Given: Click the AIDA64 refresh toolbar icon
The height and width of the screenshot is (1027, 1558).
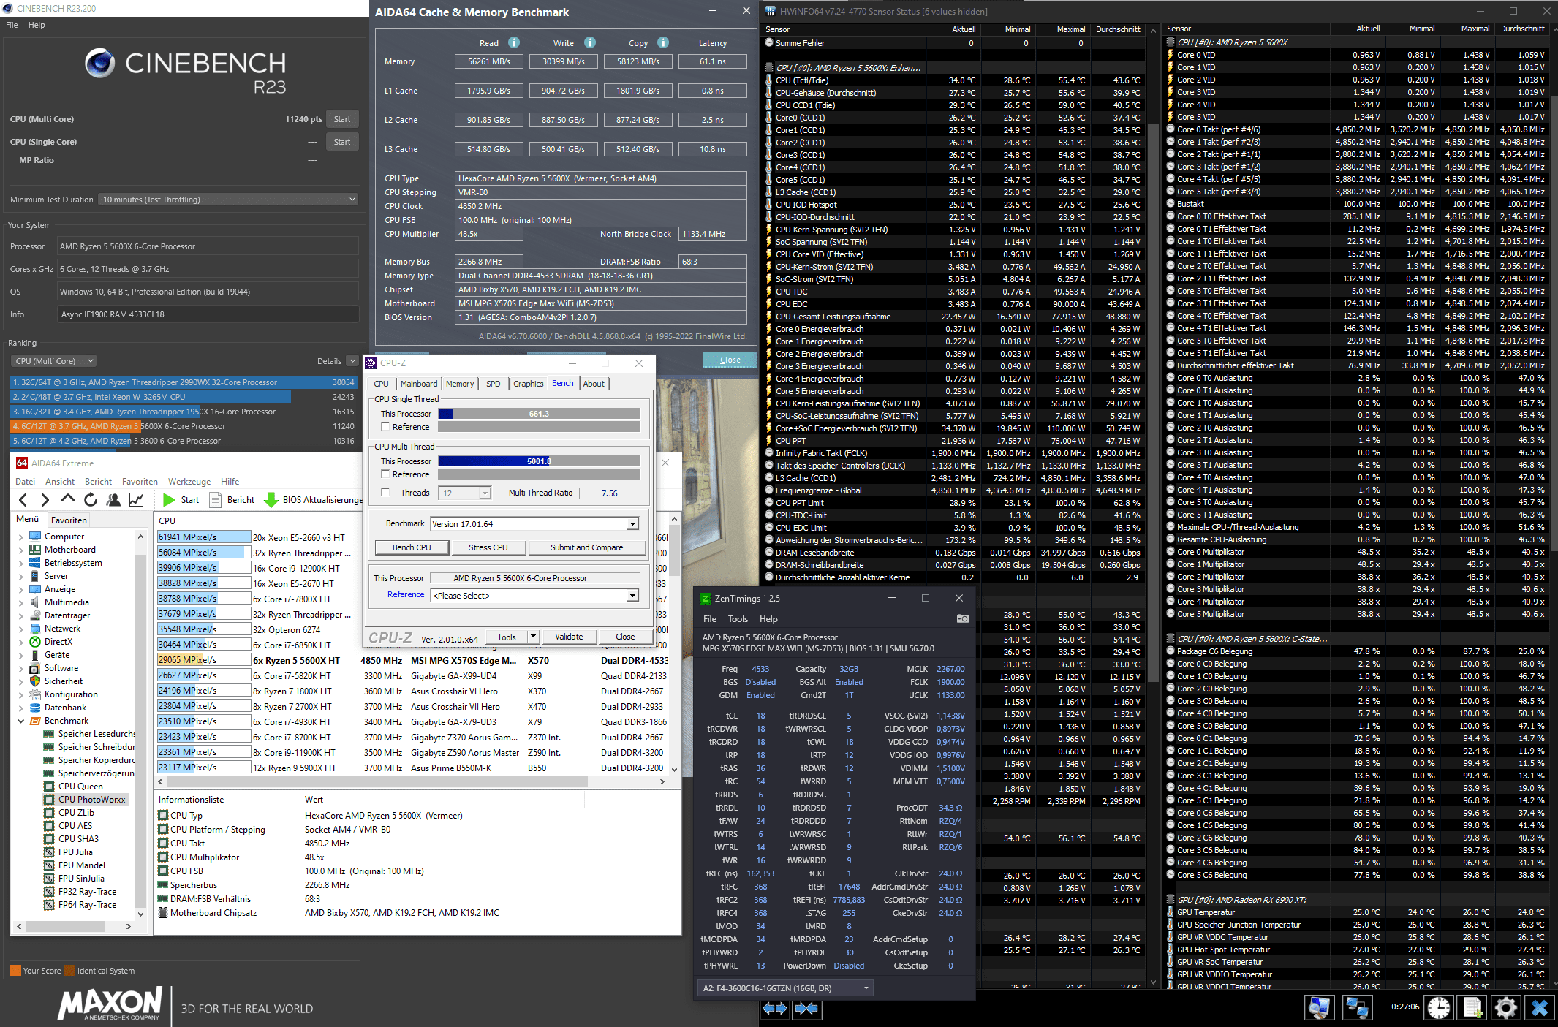Looking at the screenshot, I should click(x=91, y=500).
